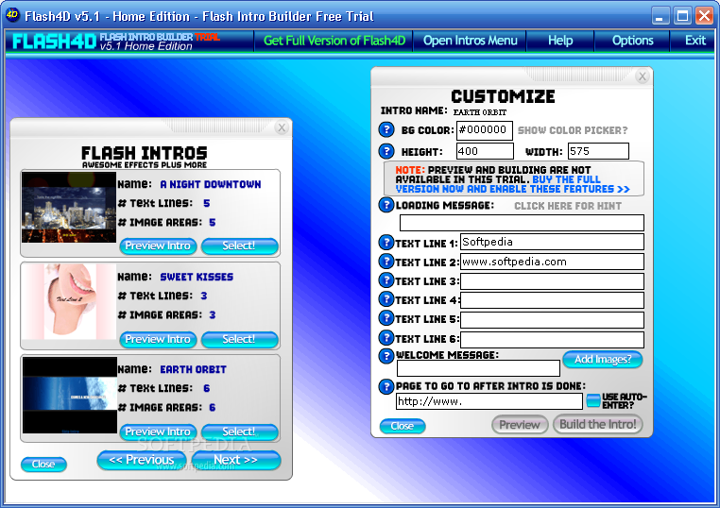Preview the A Night Downtown intro
720x508 pixels.
pos(158,246)
